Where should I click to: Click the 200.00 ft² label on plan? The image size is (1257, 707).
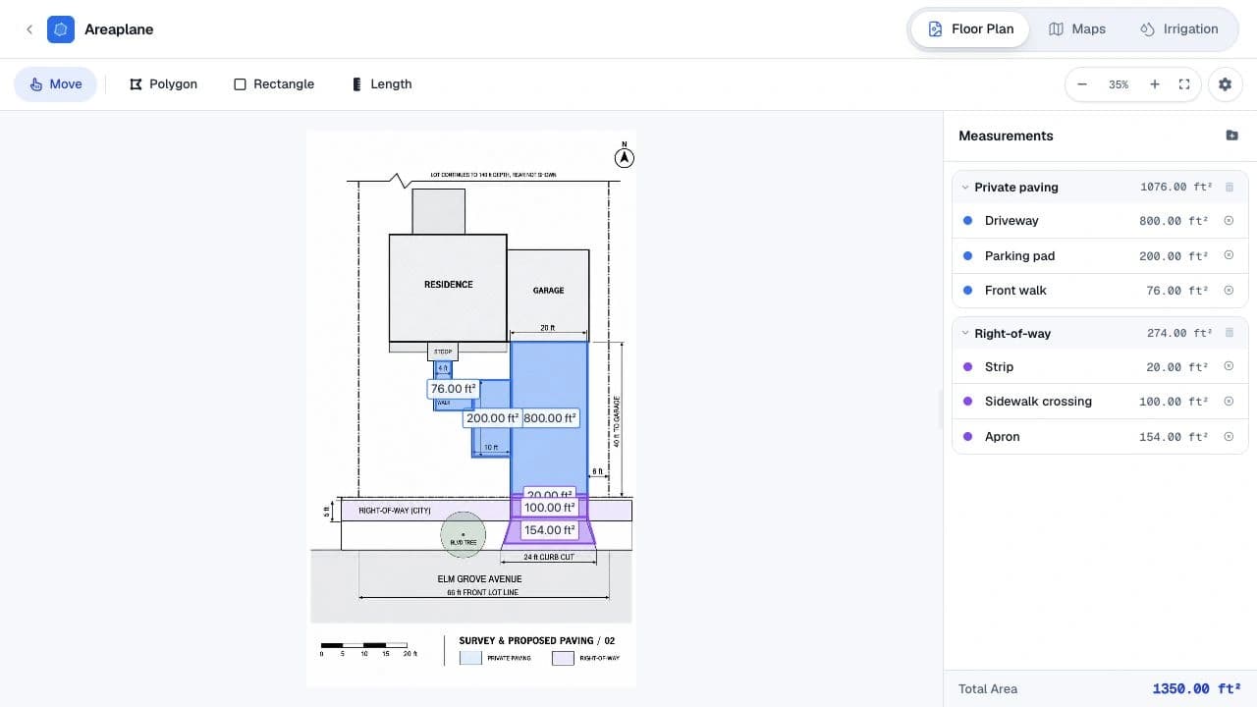click(492, 418)
